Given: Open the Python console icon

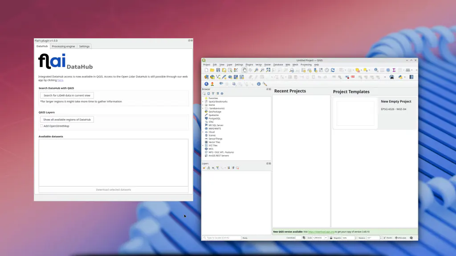Looking at the screenshot, I should pyautogui.click(x=400, y=77).
